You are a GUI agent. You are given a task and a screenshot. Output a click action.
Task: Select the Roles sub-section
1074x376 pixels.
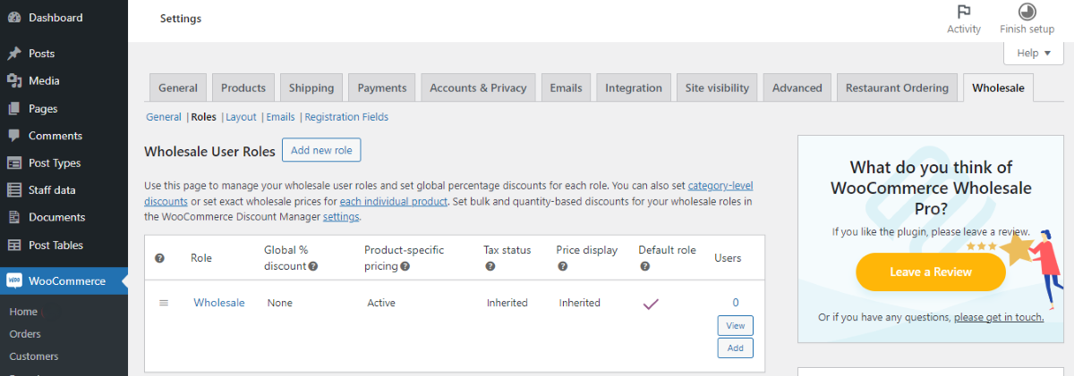point(204,117)
